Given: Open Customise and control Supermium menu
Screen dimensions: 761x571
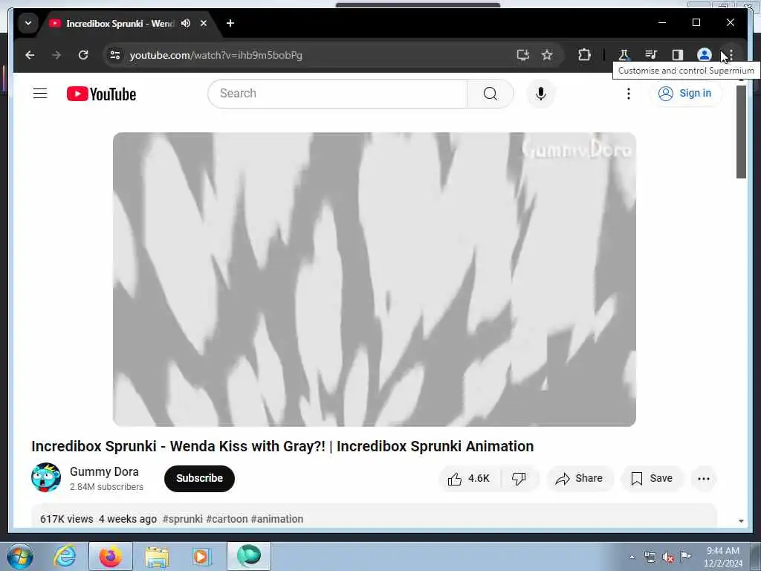Looking at the screenshot, I should point(731,55).
